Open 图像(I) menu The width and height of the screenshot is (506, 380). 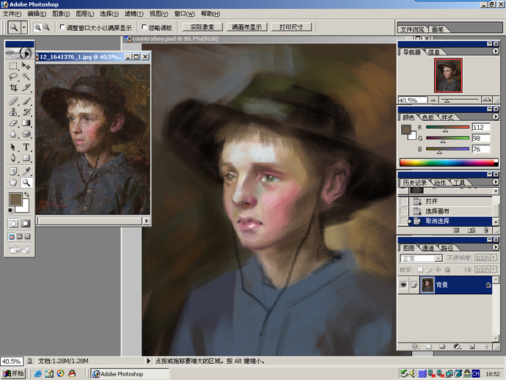click(x=61, y=13)
